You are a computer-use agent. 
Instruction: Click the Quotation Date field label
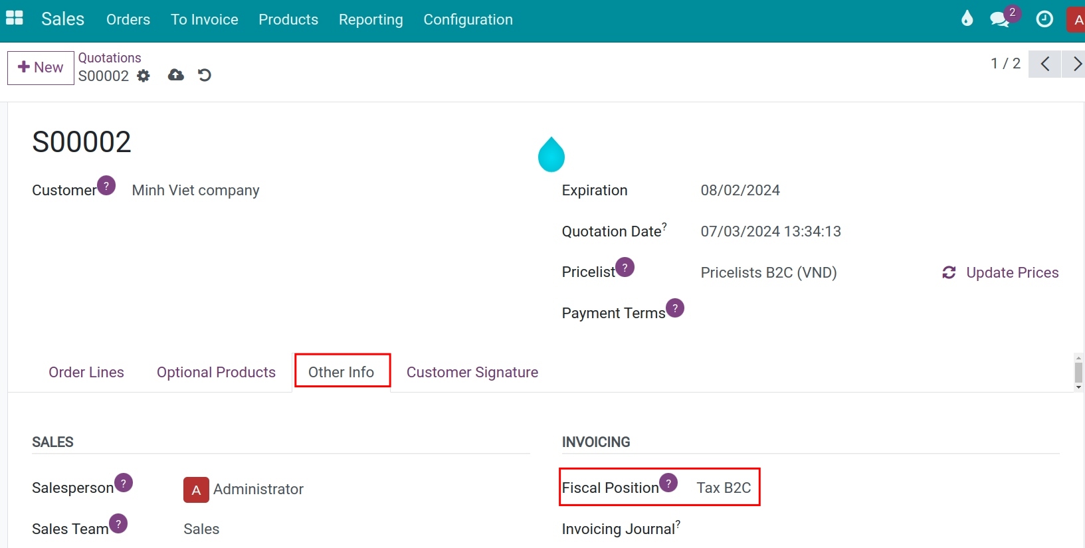612,231
